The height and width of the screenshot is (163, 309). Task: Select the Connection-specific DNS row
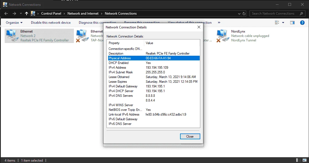click(x=154, y=49)
